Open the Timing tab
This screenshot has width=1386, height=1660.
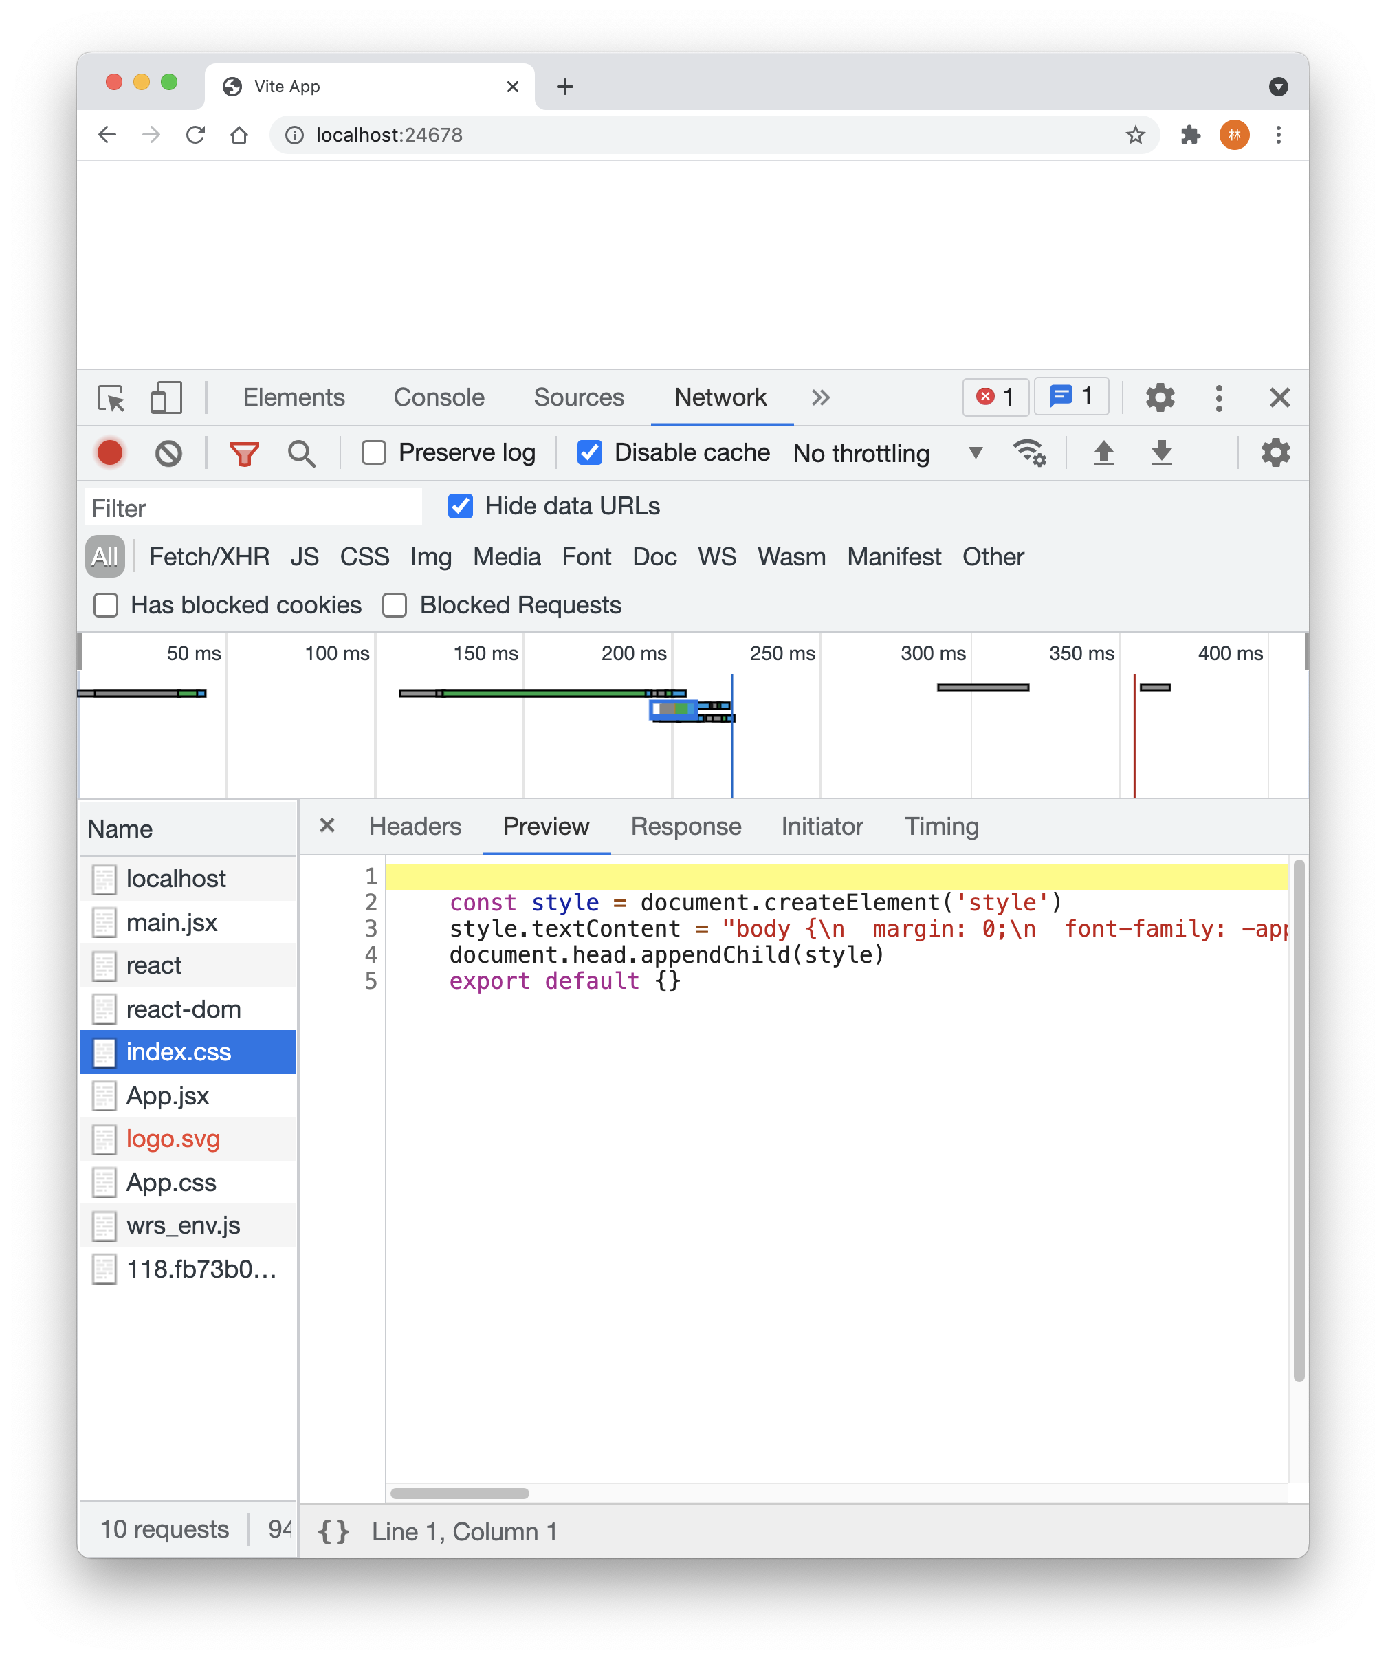[942, 827]
